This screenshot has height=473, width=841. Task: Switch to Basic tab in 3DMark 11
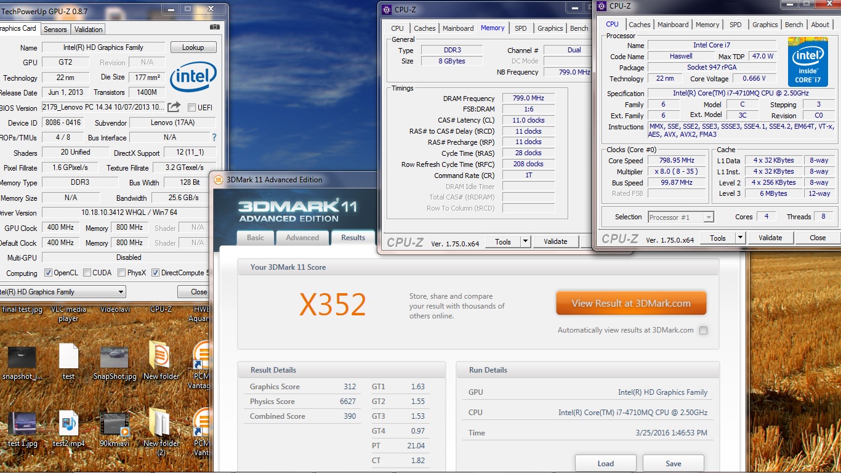256,238
